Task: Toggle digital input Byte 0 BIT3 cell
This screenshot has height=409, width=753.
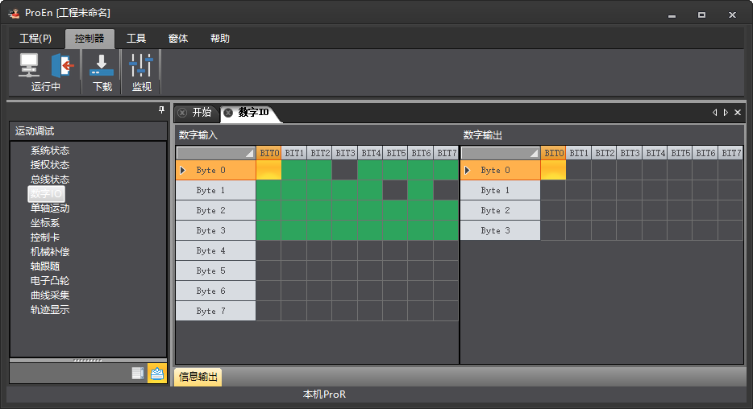Action: click(345, 170)
